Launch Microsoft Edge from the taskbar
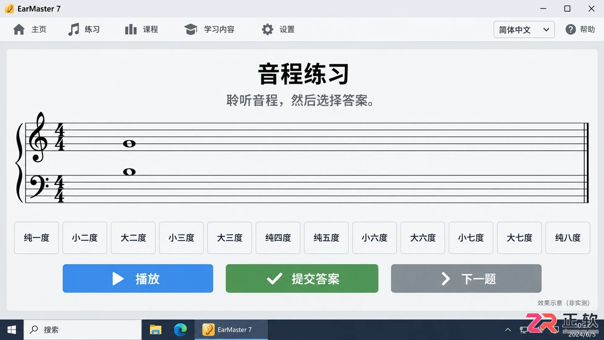Image resolution: width=604 pixels, height=340 pixels. [x=180, y=330]
